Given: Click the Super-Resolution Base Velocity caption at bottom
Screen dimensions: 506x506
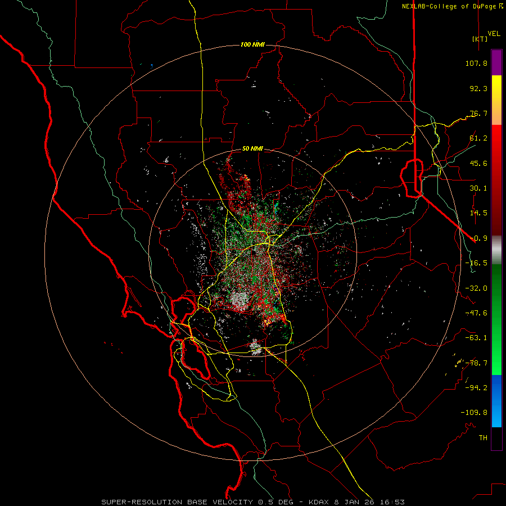Looking at the screenshot, I should coord(252,502).
